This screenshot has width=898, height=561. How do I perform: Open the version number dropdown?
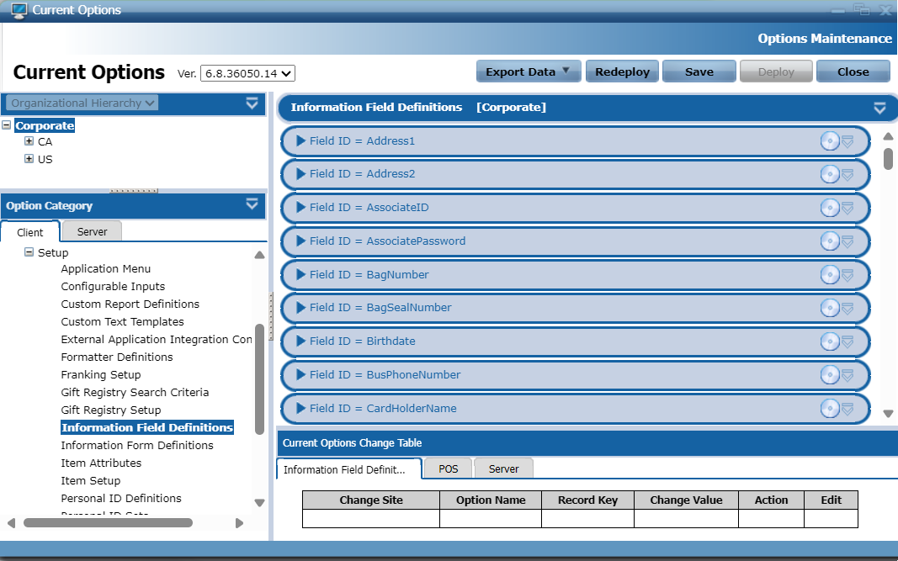coord(247,74)
